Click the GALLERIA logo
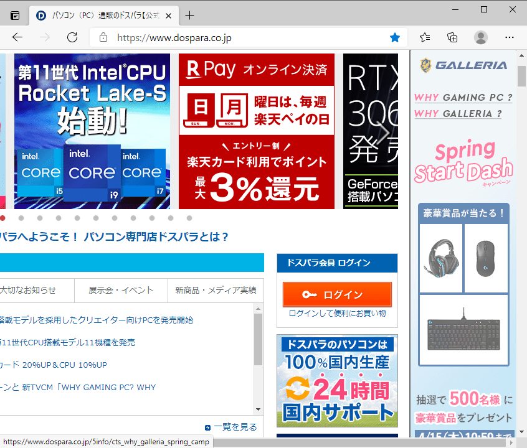Viewport: 527px width, 448px height. point(463,65)
